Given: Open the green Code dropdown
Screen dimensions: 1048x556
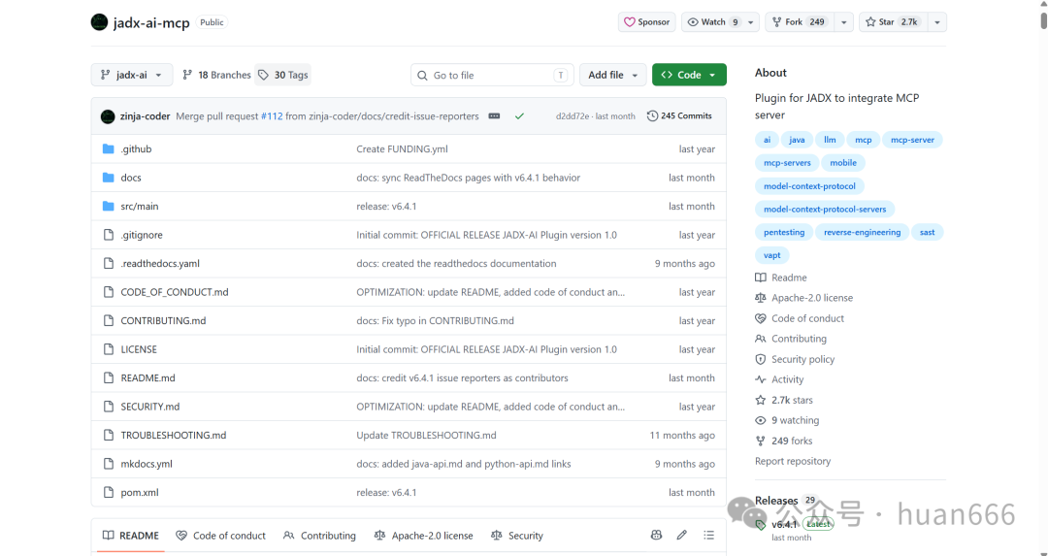Looking at the screenshot, I should tap(689, 75).
